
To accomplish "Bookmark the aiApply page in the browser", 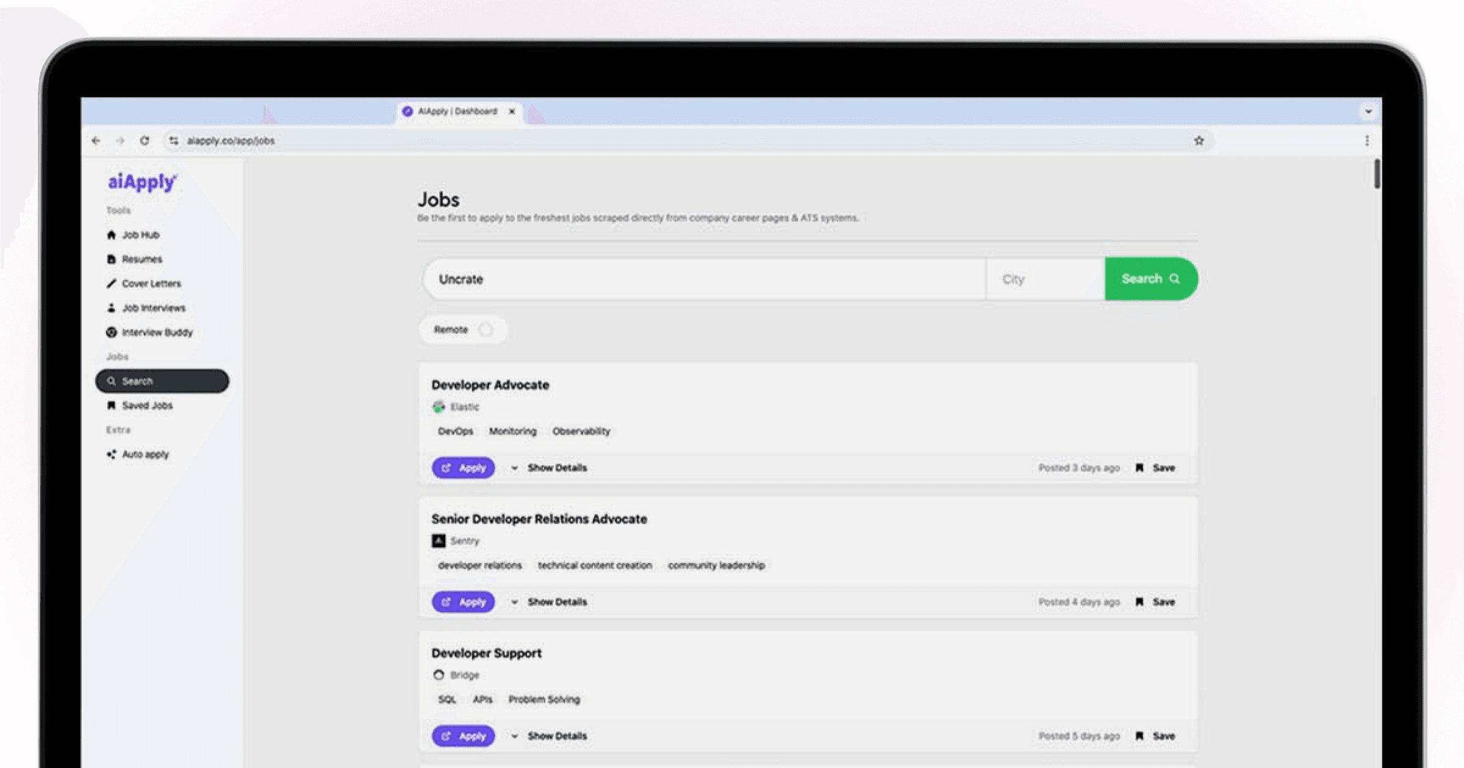I will pyautogui.click(x=1199, y=140).
